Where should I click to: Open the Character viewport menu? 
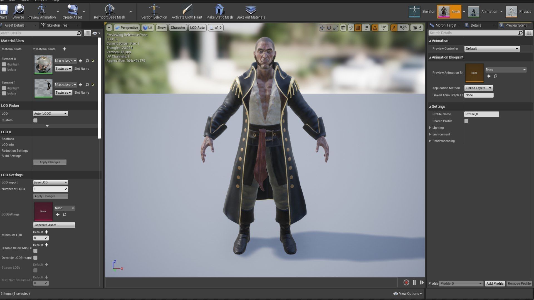click(178, 27)
